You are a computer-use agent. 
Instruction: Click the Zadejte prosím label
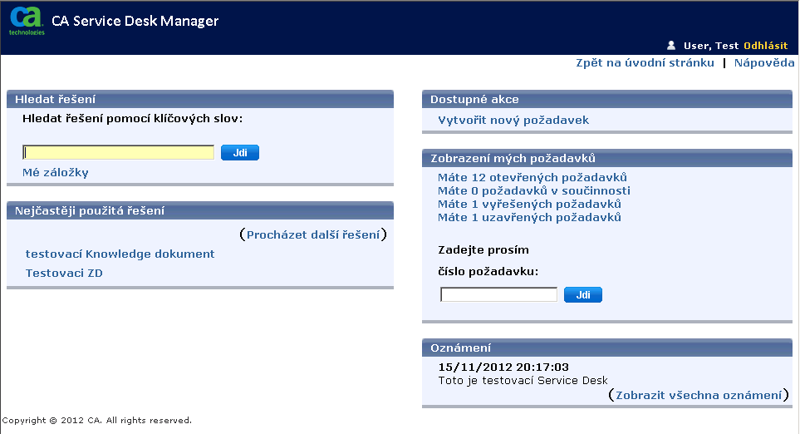coord(483,250)
